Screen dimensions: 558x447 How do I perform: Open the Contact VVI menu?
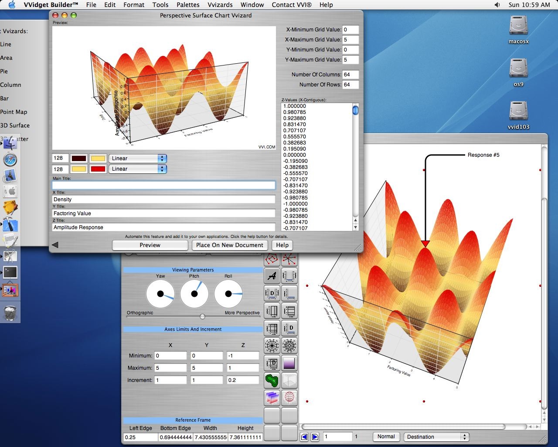[292, 5]
